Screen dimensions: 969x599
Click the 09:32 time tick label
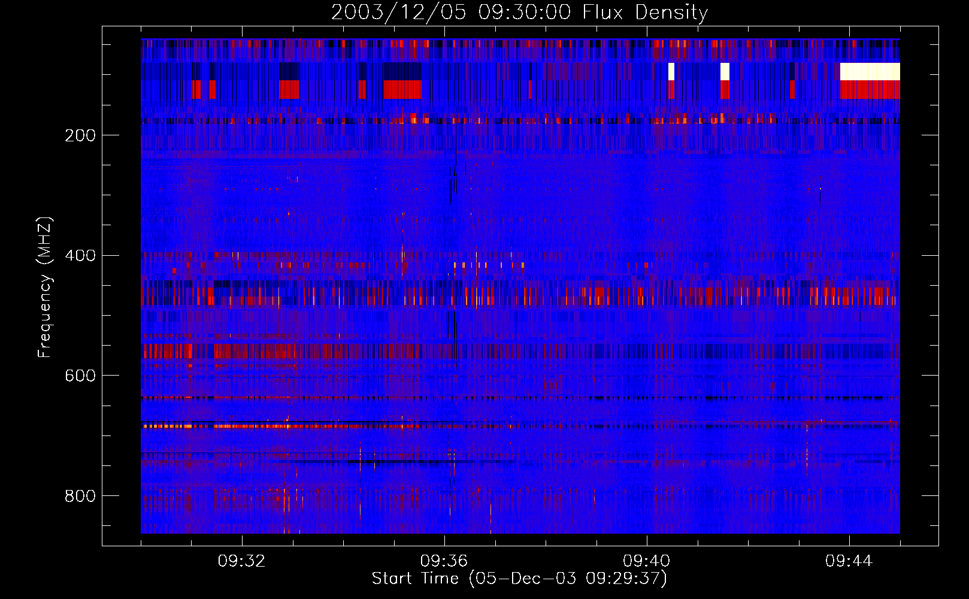coord(242,561)
